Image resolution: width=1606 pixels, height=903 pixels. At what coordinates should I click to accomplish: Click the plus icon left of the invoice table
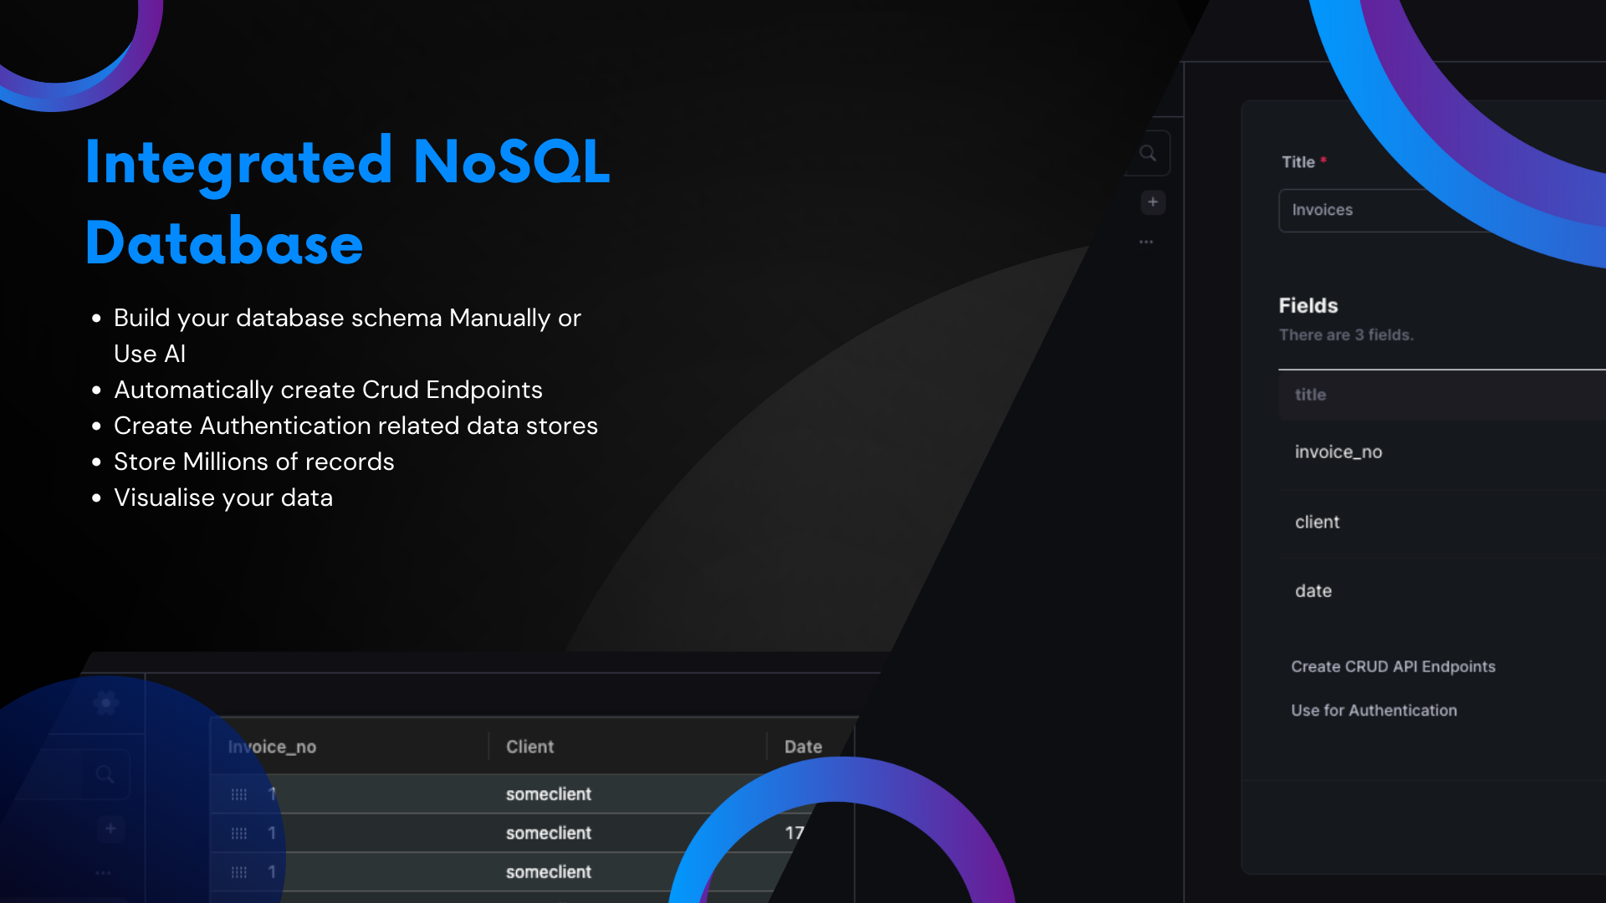[x=110, y=829]
